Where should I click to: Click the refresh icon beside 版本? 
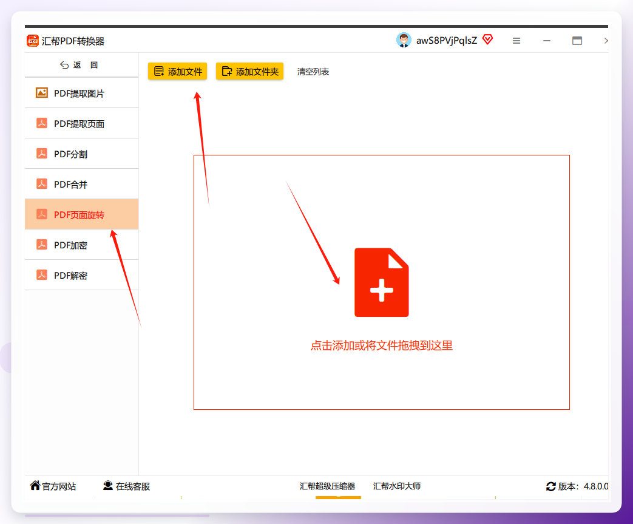click(x=550, y=486)
